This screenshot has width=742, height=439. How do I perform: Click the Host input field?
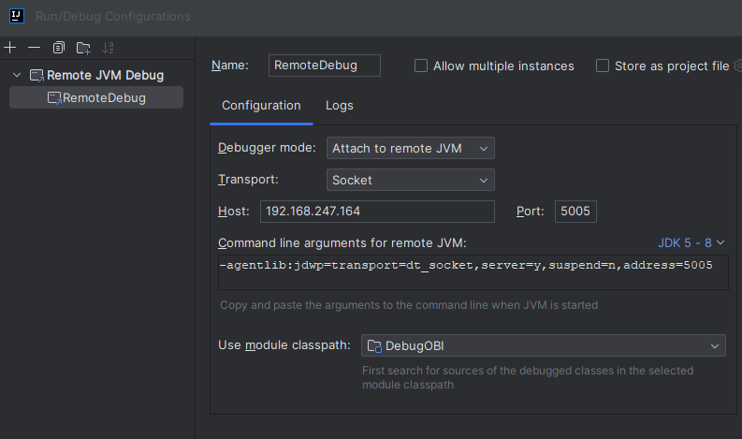point(377,212)
